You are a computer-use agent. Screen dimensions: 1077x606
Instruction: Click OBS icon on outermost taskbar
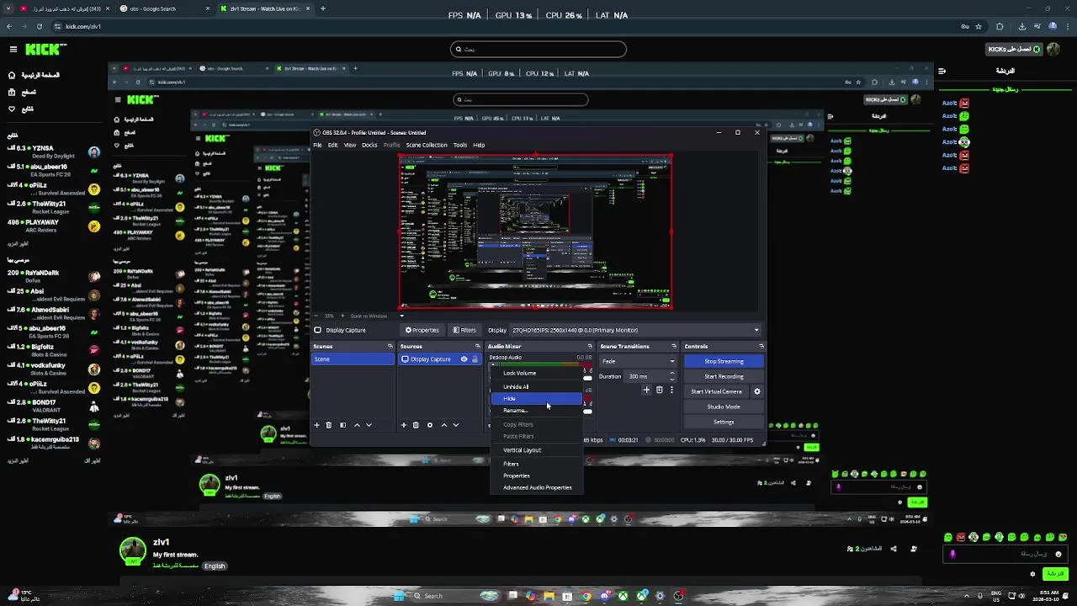678,596
